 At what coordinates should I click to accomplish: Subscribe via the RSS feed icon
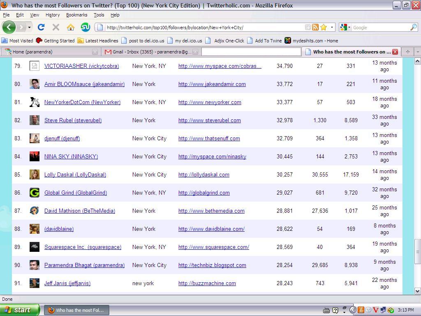(315, 27)
